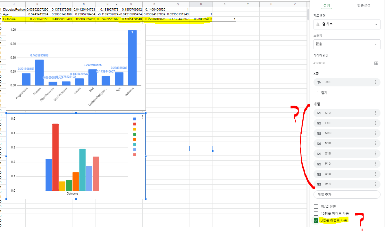This screenshot has height=231, width=385.
Task: Click the 123 icon of series K10
Action: point(319,113)
